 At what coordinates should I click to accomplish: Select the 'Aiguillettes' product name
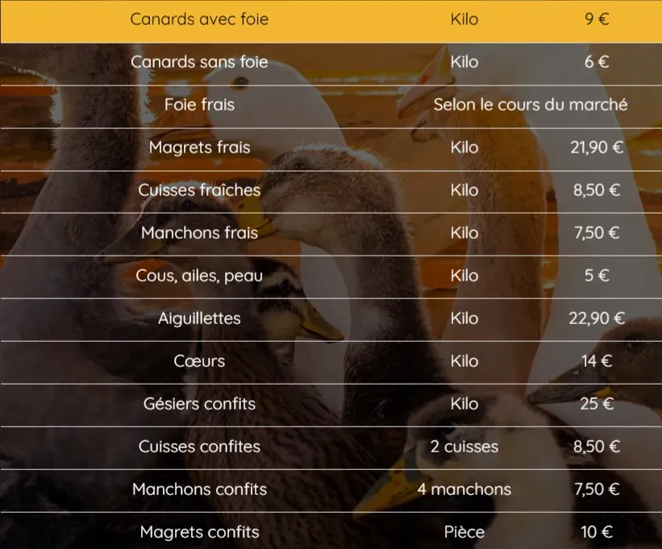tap(199, 318)
